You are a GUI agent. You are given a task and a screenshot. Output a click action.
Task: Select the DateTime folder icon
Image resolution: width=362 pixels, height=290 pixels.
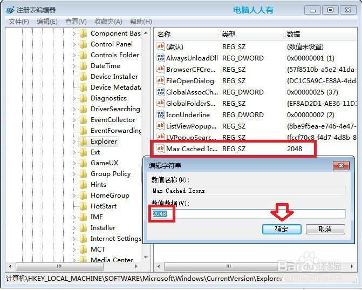click(x=83, y=66)
